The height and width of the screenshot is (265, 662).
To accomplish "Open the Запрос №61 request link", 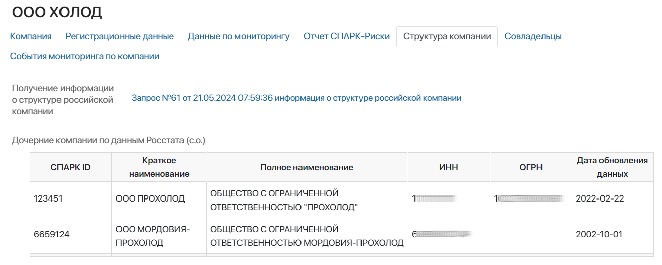I will pos(296,98).
